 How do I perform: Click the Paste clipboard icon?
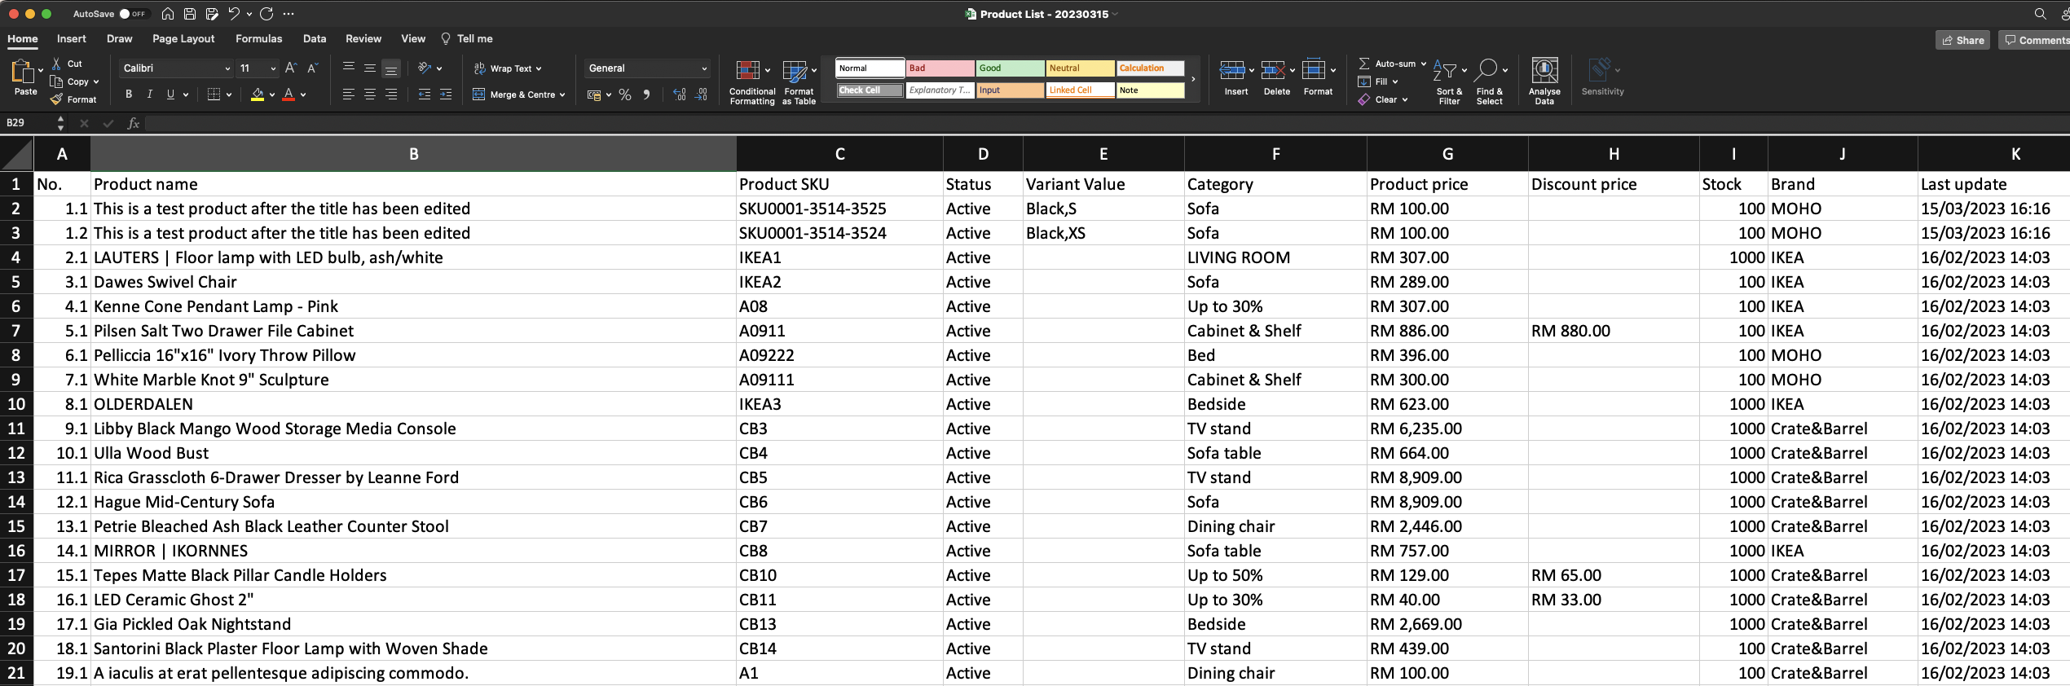pyautogui.click(x=23, y=73)
